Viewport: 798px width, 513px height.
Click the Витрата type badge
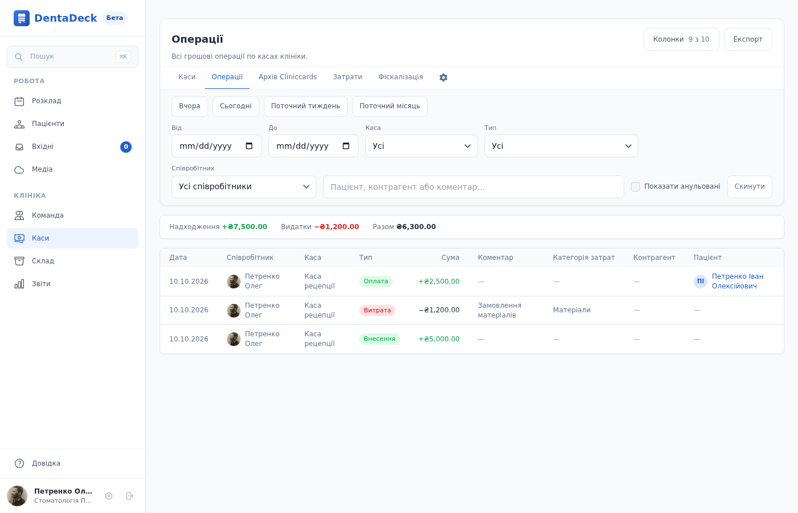click(377, 311)
